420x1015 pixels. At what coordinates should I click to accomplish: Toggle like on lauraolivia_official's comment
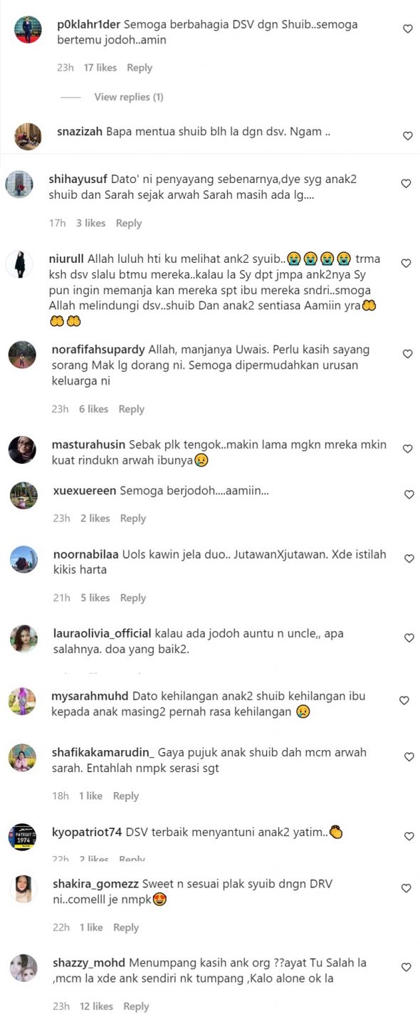point(409,638)
